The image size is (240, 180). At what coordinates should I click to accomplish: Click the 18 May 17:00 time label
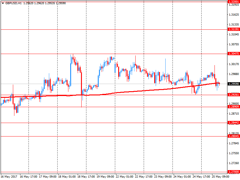86,177
